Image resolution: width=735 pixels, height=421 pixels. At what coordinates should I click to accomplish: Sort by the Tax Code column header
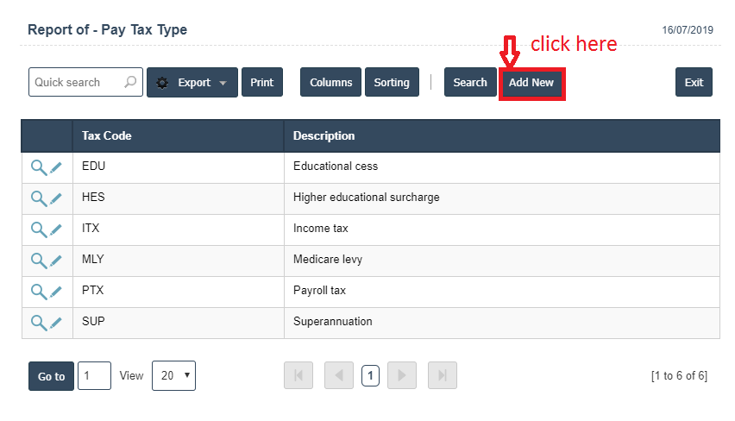tap(107, 135)
